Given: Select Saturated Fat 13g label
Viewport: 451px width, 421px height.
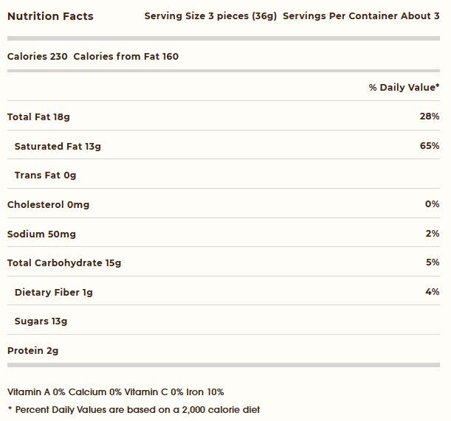Looking at the screenshot, I should [58, 147].
